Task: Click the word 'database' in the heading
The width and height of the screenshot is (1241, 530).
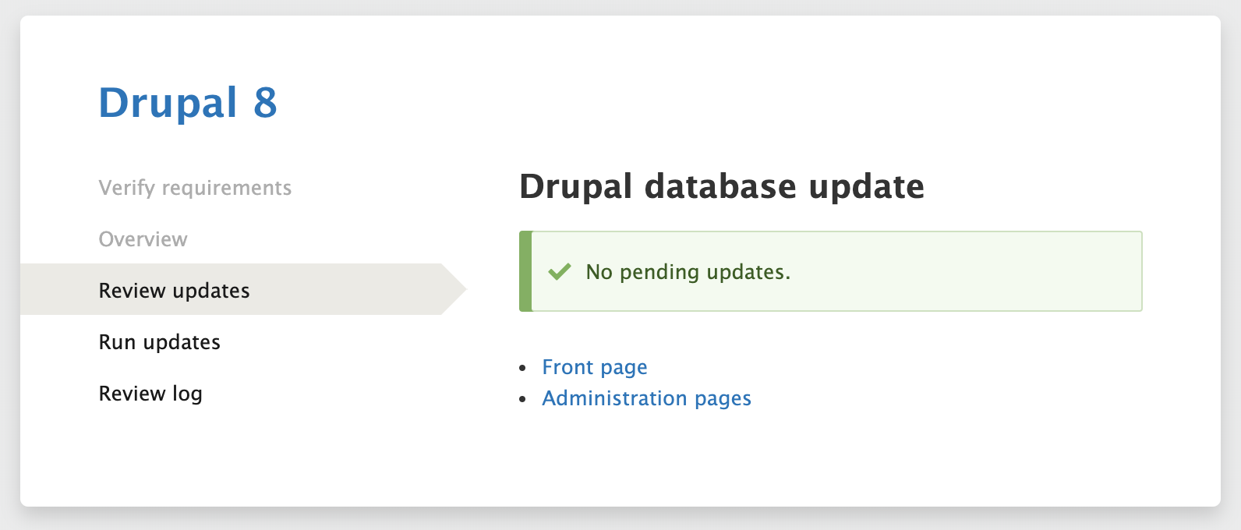Action: pos(720,187)
